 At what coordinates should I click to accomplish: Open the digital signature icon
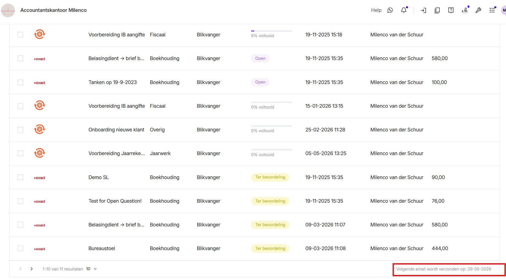(x=465, y=10)
